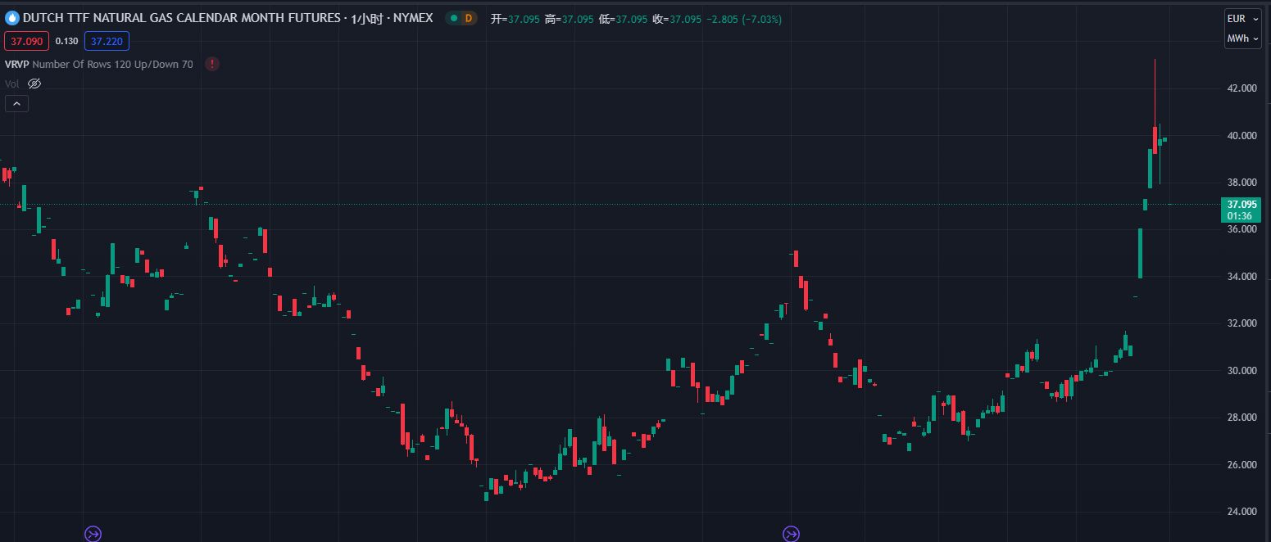The height and width of the screenshot is (542, 1271).
Task: Open the MWh unit dropdown
Action: pos(1242,38)
